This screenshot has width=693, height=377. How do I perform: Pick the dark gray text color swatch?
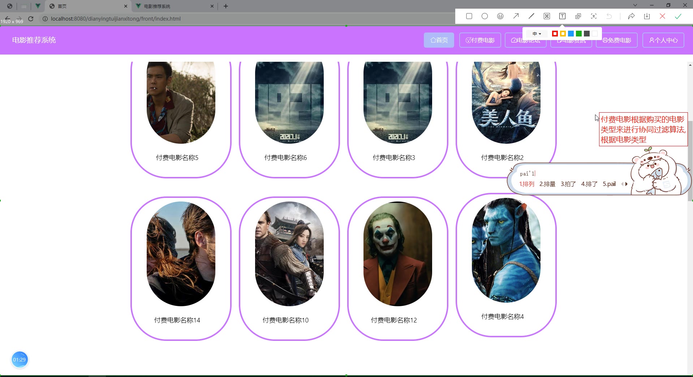(587, 34)
